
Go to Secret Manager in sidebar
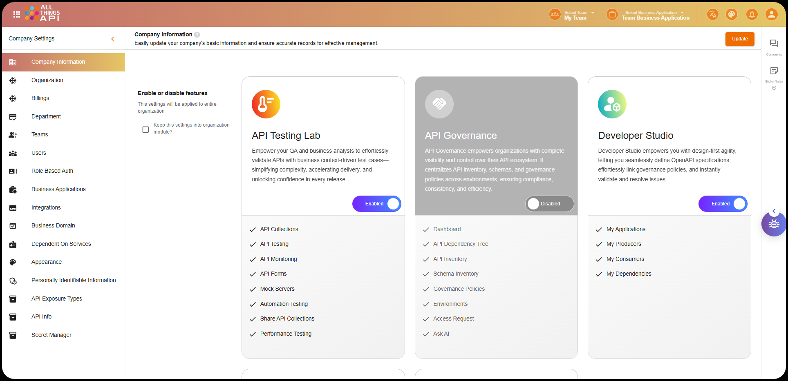coord(51,335)
